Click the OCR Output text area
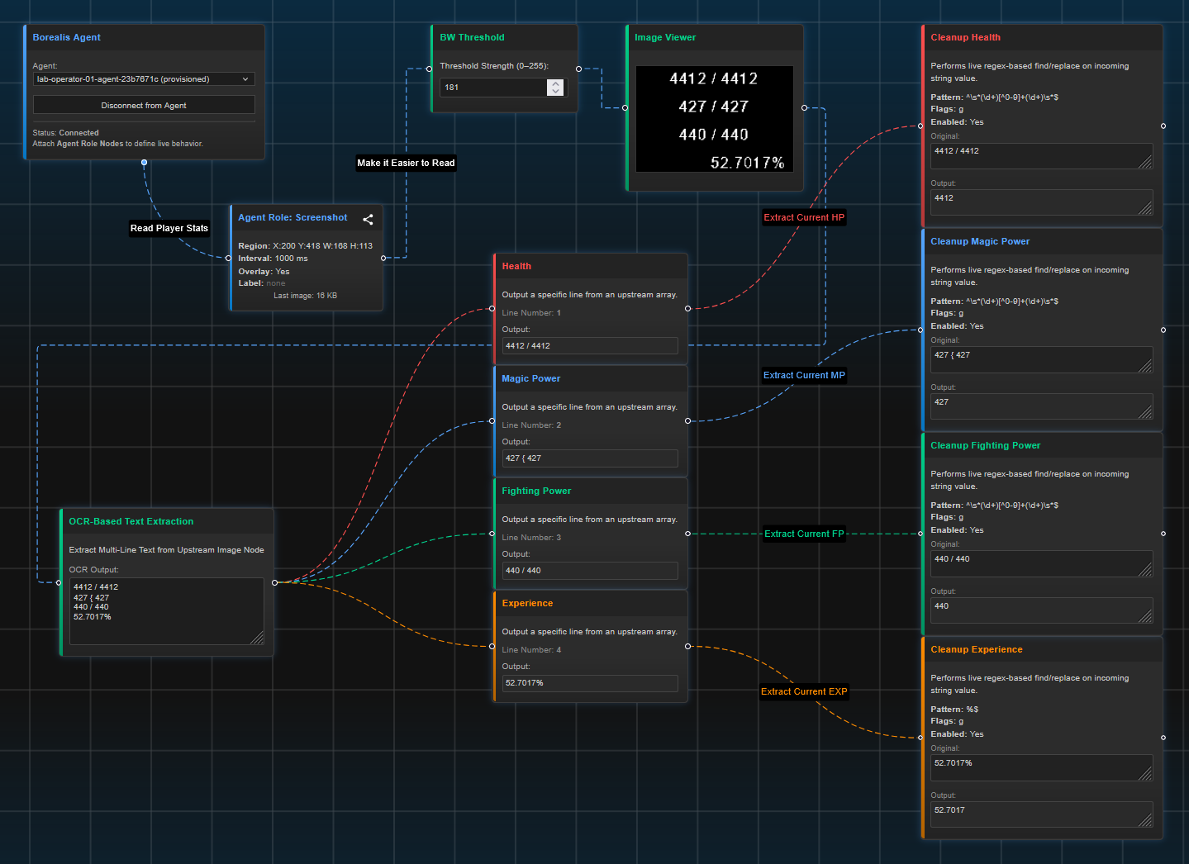The width and height of the screenshot is (1189, 864). (167, 611)
